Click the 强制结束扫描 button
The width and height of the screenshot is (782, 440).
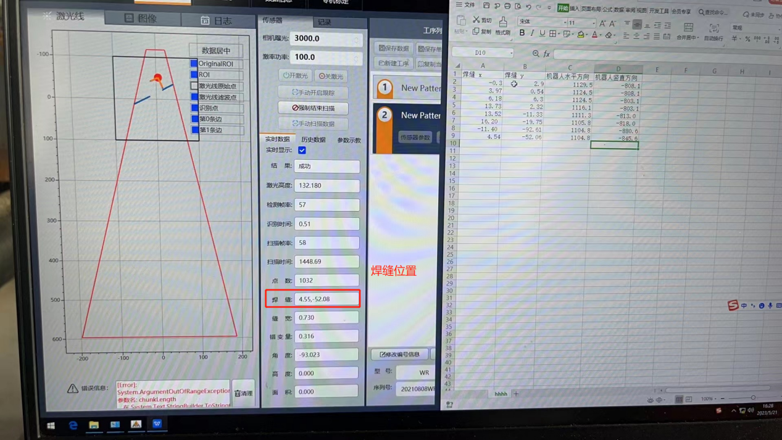coord(313,108)
